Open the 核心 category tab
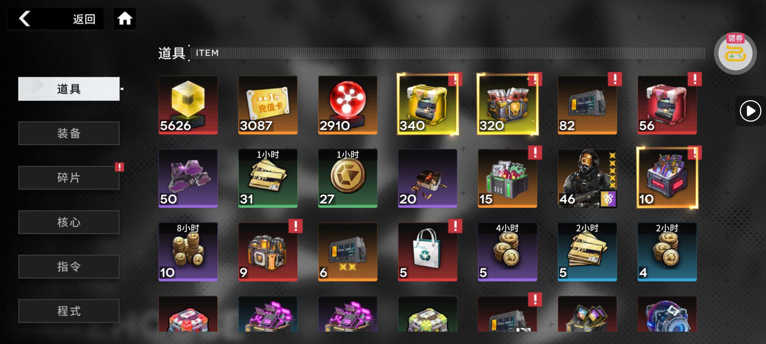This screenshot has height=344, width=766. (69, 222)
